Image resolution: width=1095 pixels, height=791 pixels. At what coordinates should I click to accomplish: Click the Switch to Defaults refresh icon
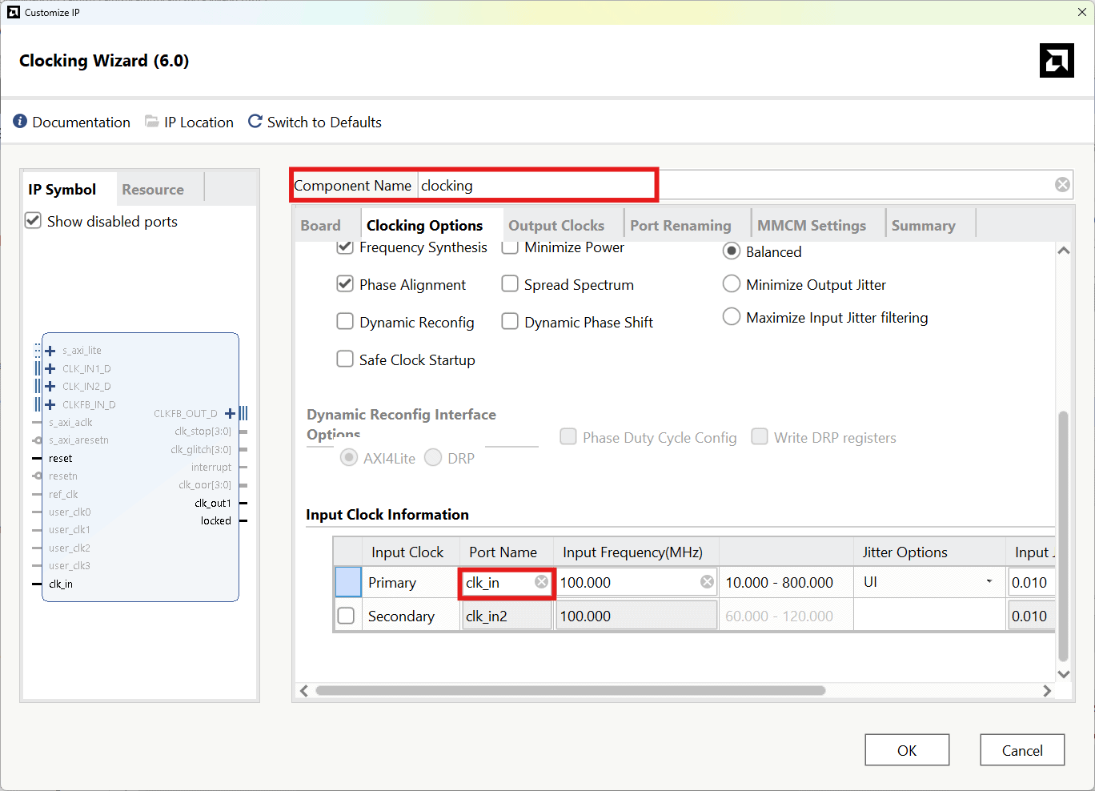point(255,122)
